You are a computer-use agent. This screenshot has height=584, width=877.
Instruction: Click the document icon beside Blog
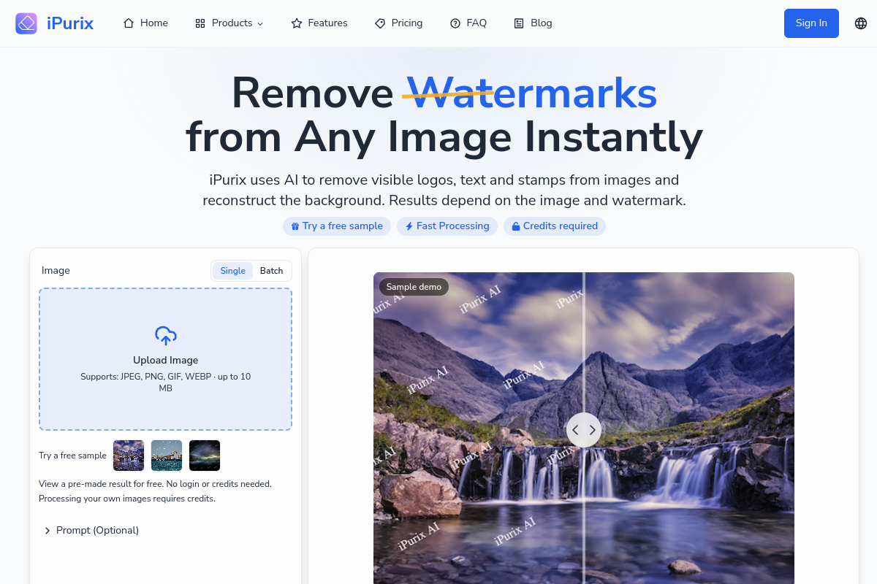click(x=519, y=23)
